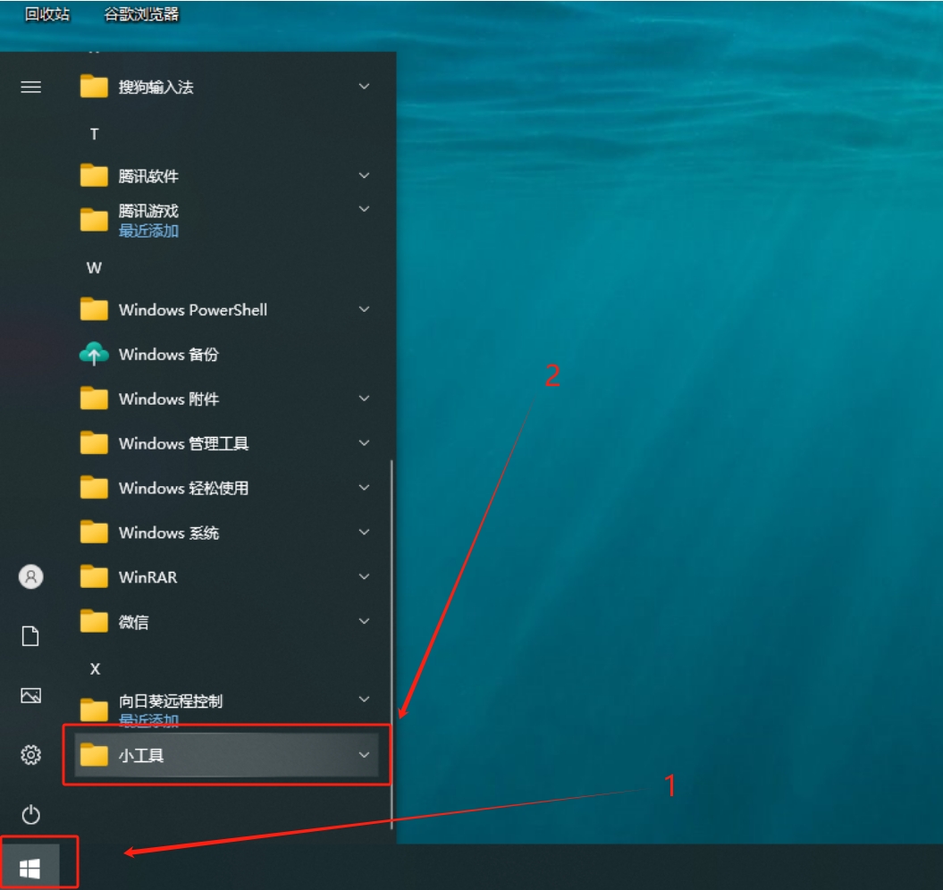Click the Windows Start button

pos(30,867)
